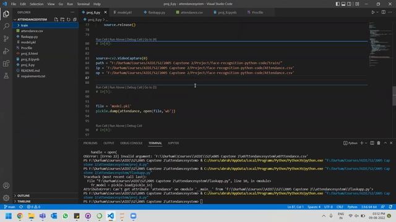Screen dimensions: 396x222
Task: Open the JUPYTER panel tab
Action: (173, 143)
